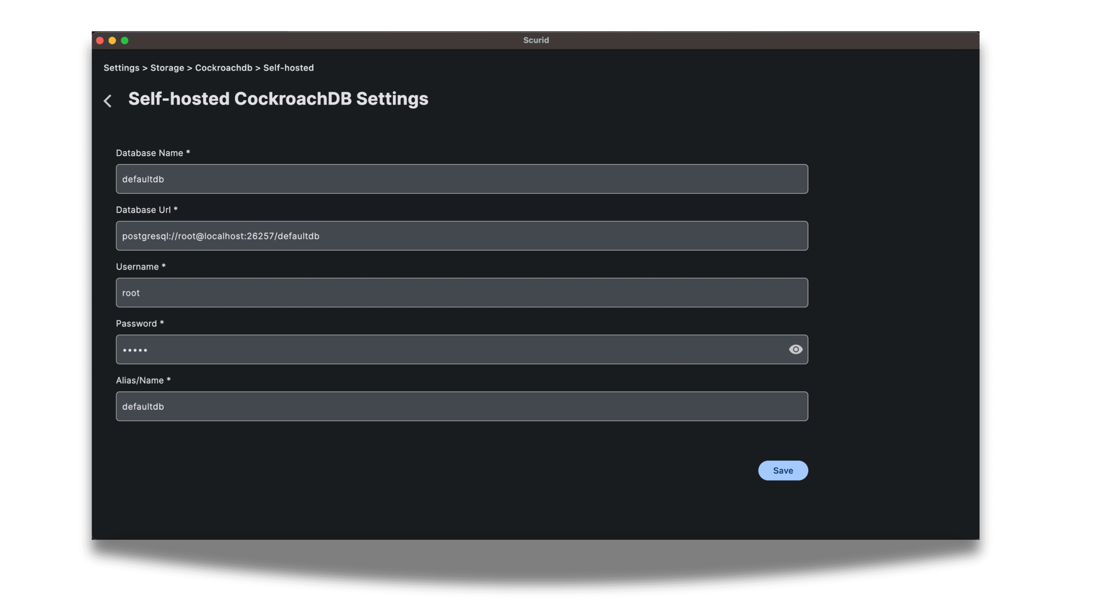Click the Self-hosted breadcrumb item
Viewport: 1095px width, 616px height.
pyautogui.click(x=288, y=68)
